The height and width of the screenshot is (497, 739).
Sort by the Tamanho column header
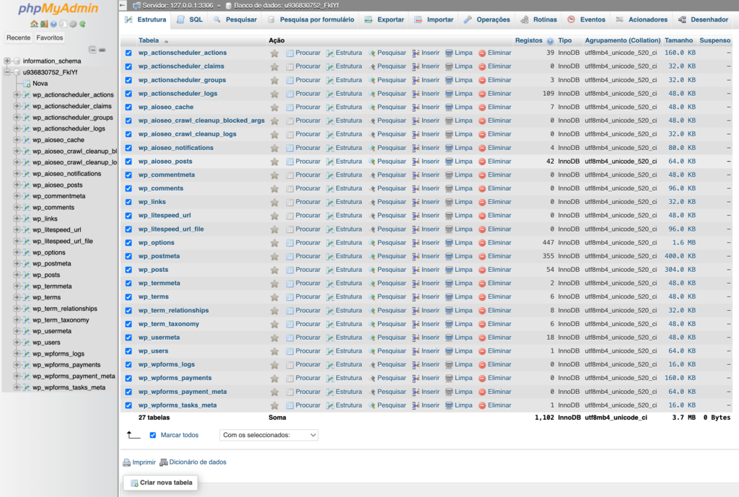coord(678,41)
